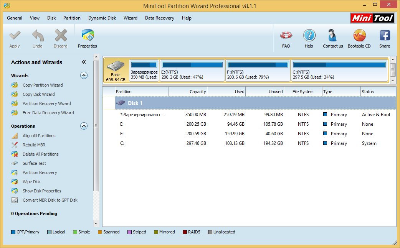The width and height of the screenshot is (400, 248).
Task: Open the Help menu
Action: (x=187, y=18)
